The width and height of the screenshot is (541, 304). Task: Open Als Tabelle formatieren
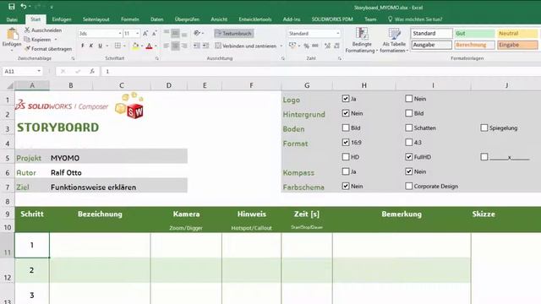[x=394, y=41]
